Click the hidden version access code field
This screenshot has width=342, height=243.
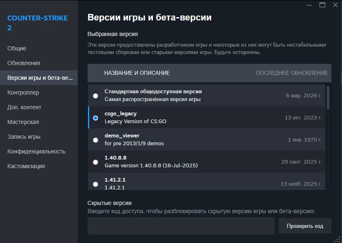tap(181, 225)
